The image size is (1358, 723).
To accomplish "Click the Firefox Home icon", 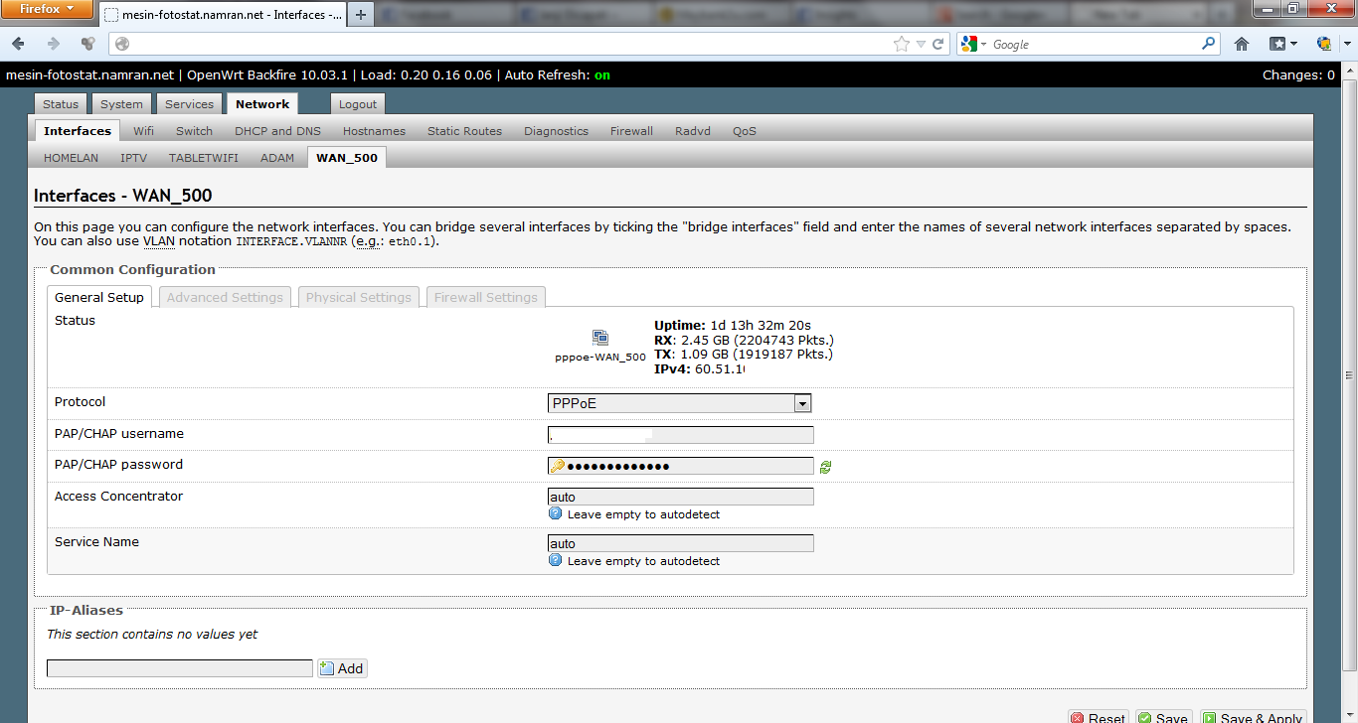I will coord(1242,44).
